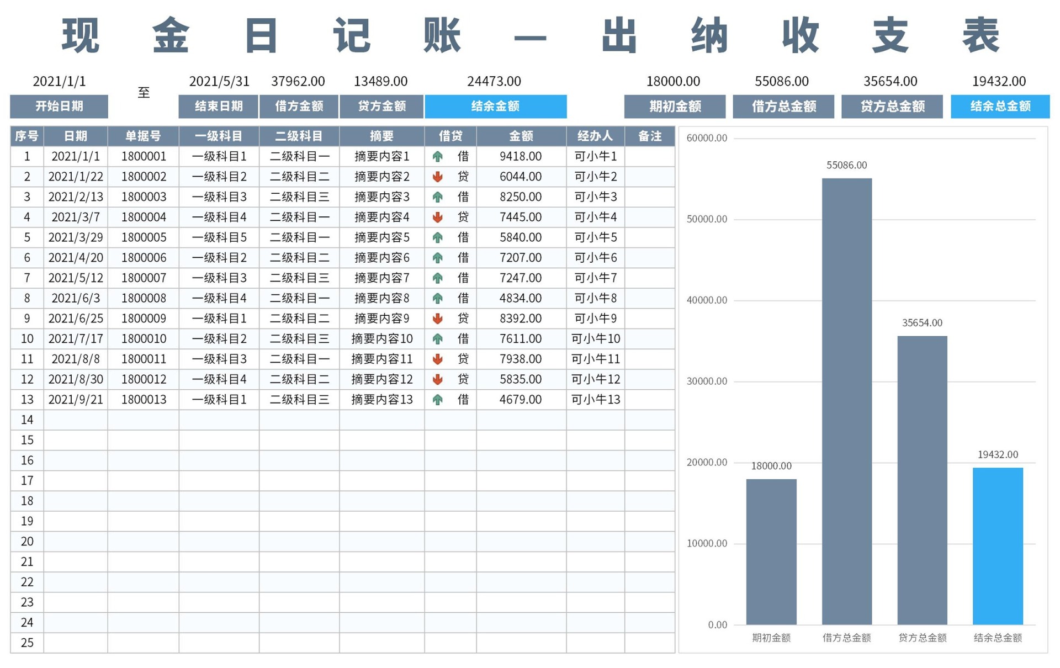Click the blue 结余金额 label
Viewport: 1060px width, 668px height.
click(495, 107)
